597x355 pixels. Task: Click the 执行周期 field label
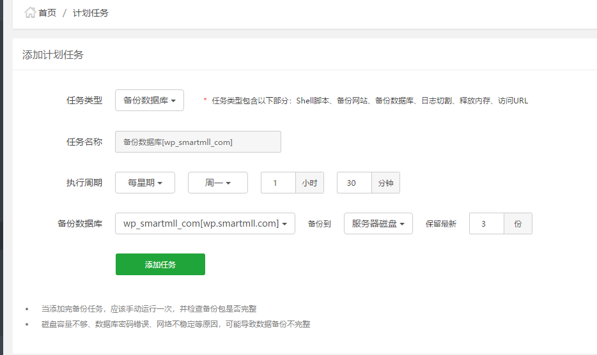(x=84, y=183)
